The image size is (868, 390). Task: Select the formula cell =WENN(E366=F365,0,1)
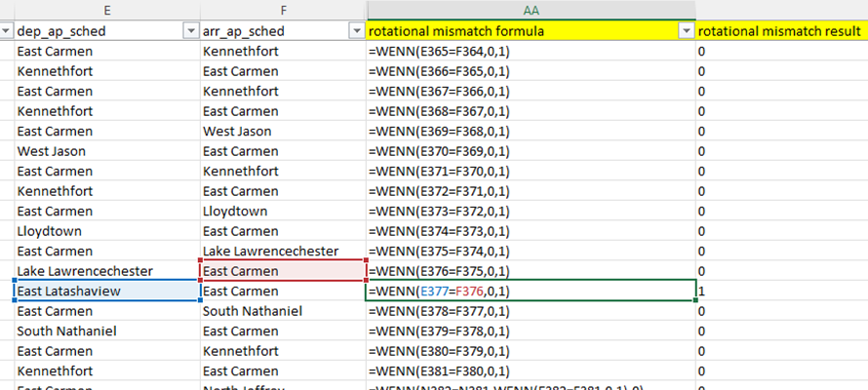click(531, 71)
